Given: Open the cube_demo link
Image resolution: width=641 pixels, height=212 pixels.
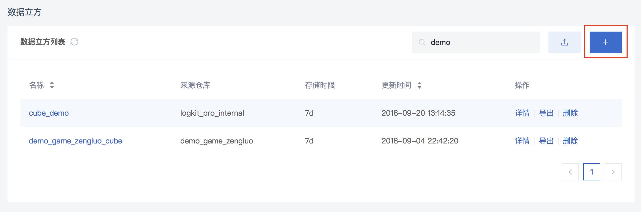Looking at the screenshot, I should pos(49,113).
